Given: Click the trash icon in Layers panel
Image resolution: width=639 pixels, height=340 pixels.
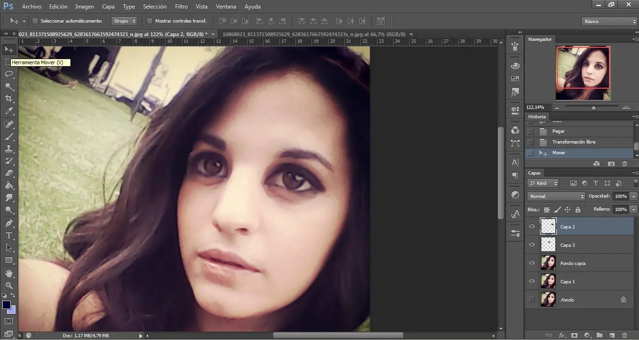Looking at the screenshot, I should [624, 335].
